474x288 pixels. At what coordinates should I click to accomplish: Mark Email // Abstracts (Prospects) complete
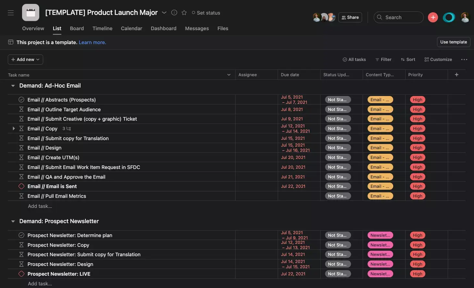click(21, 100)
